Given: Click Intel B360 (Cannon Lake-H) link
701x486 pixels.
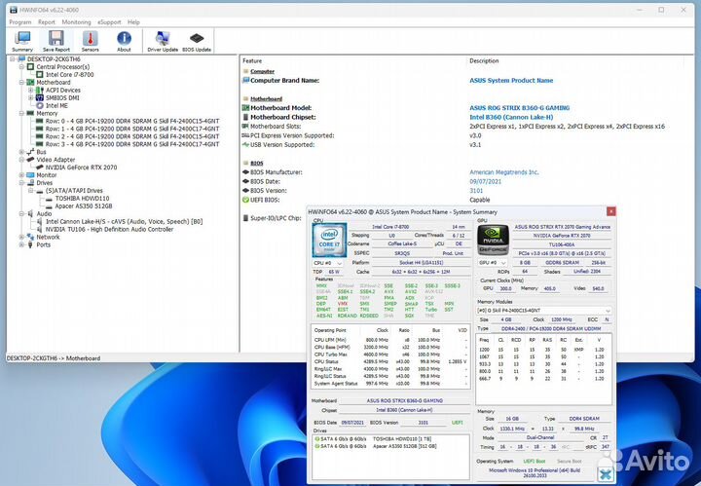Looking at the screenshot, I should [x=511, y=117].
